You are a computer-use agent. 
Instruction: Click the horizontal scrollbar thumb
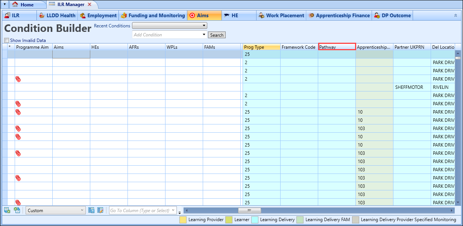pos(249,210)
